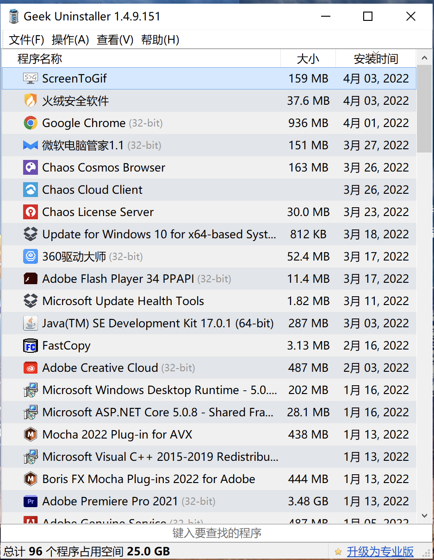This screenshot has height=560, width=434.
Task: Open the 帮助(H) menu
Action: (x=160, y=40)
